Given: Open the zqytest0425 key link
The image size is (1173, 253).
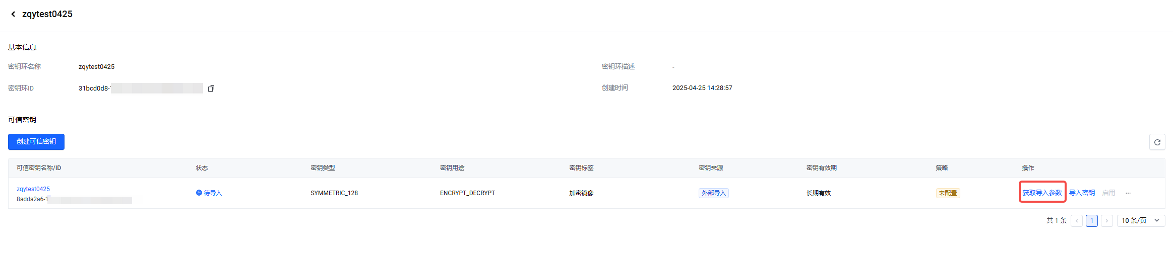Looking at the screenshot, I should click(33, 189).
